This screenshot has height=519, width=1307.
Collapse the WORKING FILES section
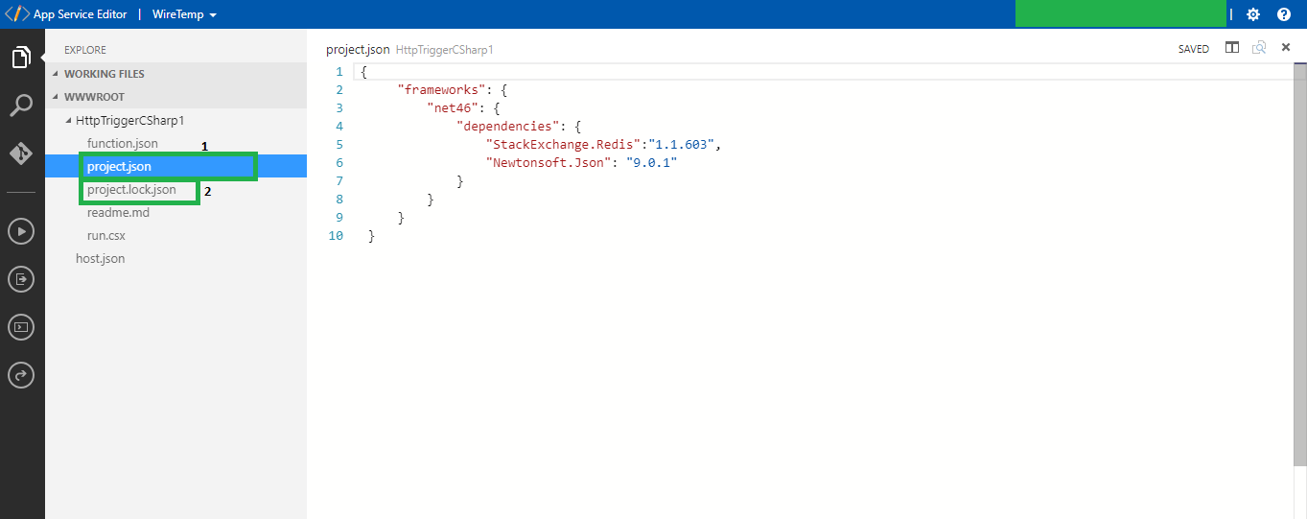175,74
